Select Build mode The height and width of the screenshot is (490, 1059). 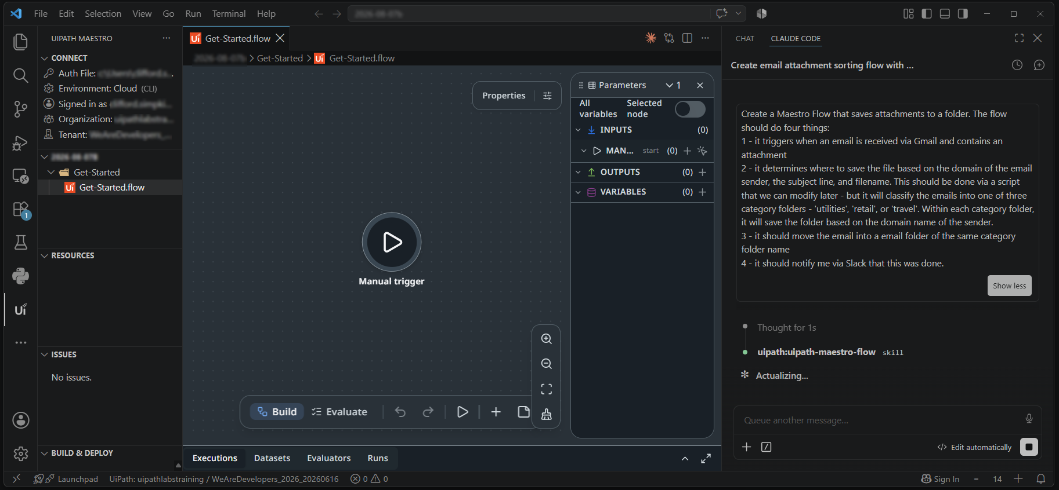click(277, 412)
